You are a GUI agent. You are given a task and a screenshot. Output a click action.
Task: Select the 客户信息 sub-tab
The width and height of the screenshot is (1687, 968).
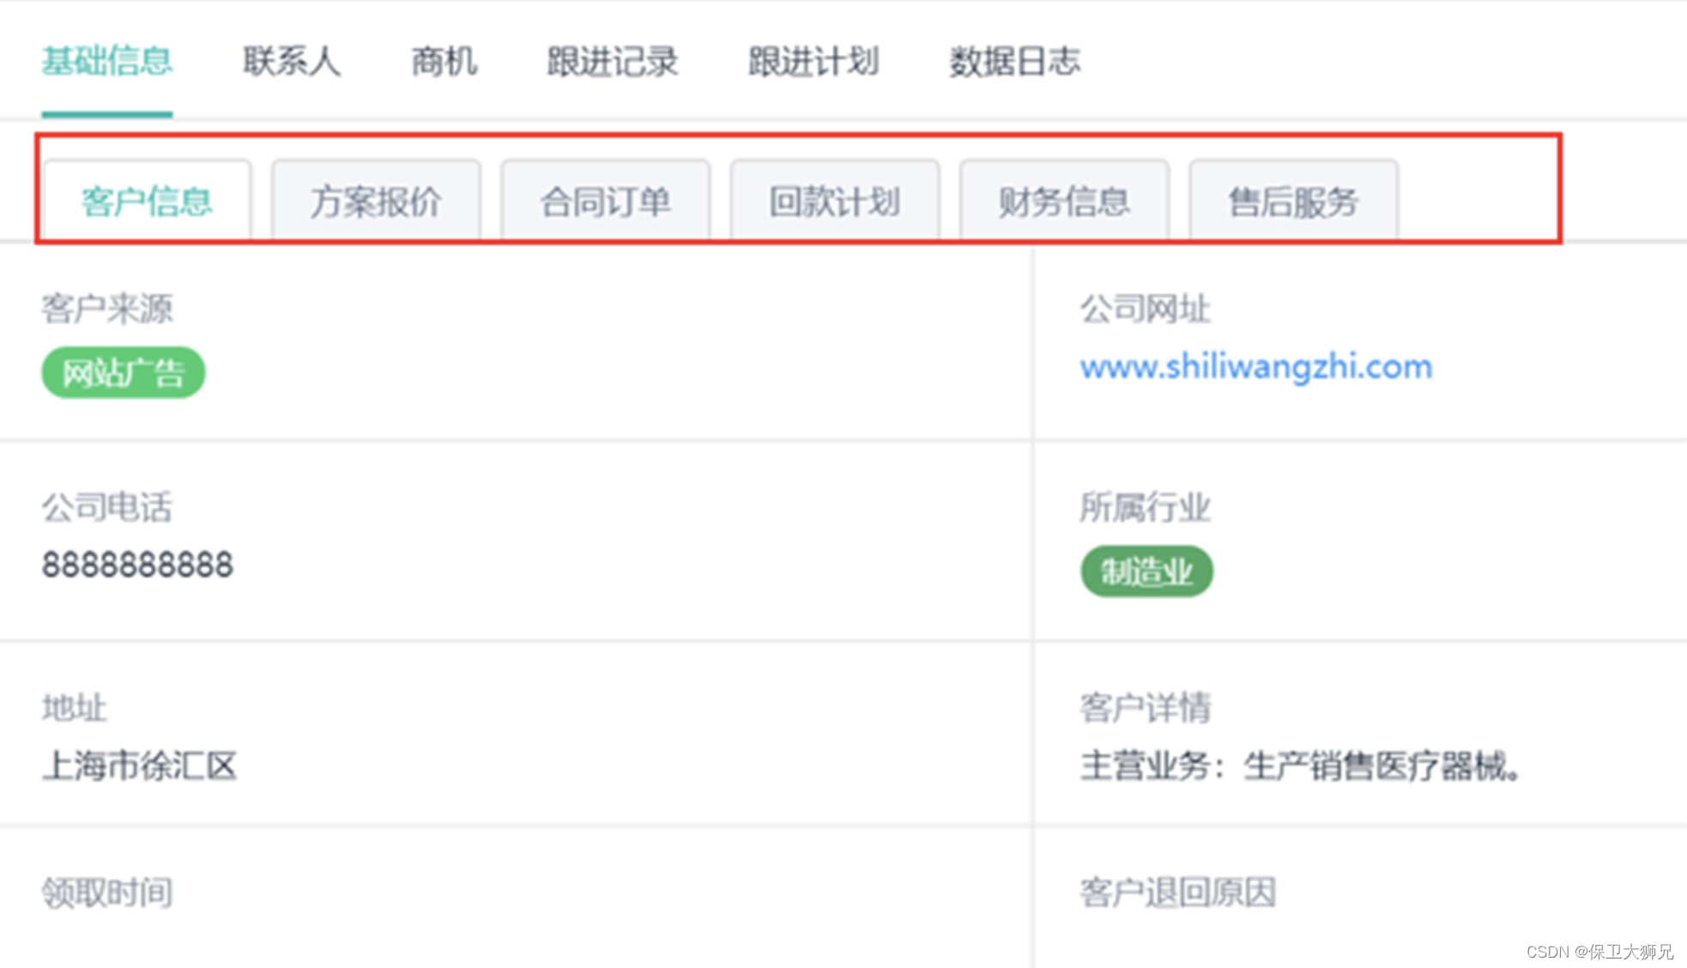point(147,202)
